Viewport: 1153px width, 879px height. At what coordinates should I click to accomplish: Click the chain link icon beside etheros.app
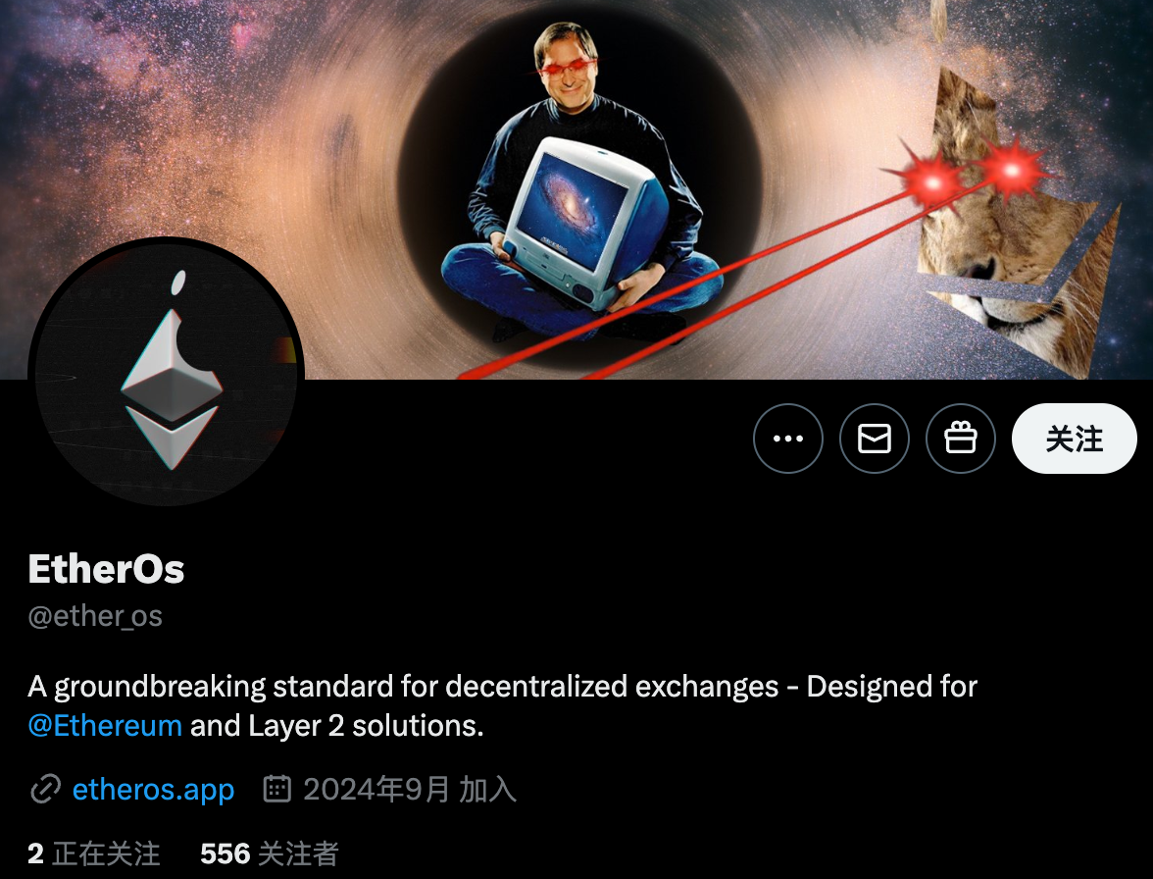pyautogui.click(x=45, y=790)
